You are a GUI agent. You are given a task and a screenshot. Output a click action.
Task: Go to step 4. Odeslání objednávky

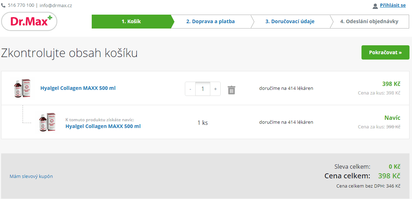coord(369,21)
